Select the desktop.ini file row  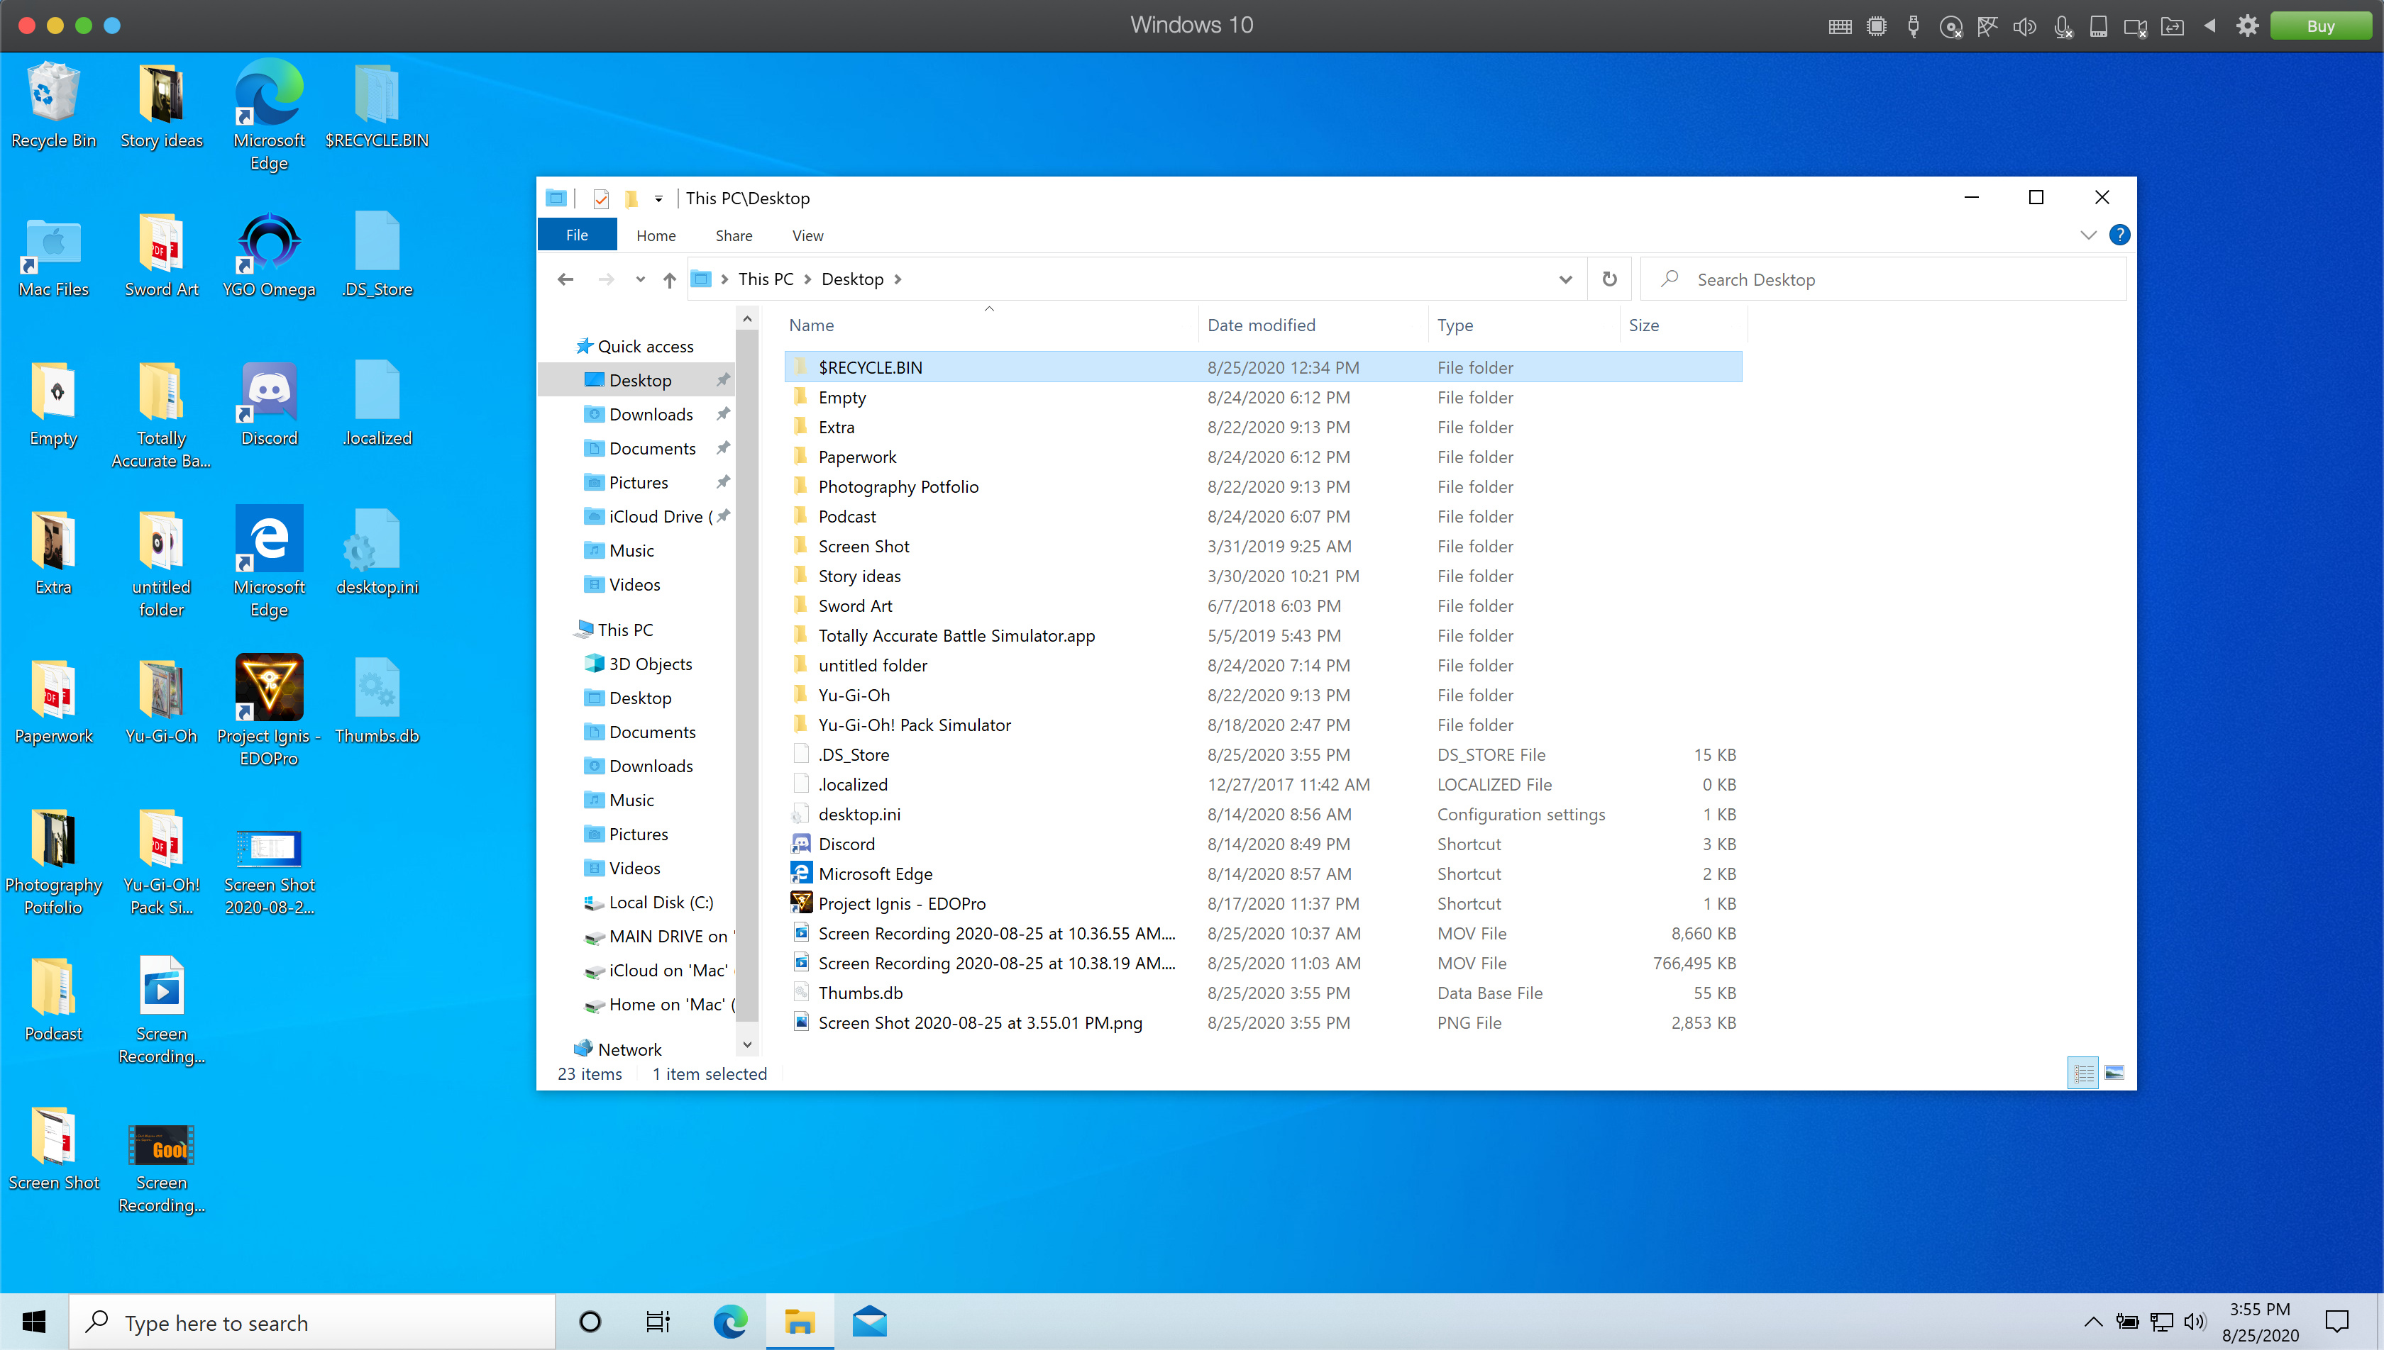coord(1262,814)
